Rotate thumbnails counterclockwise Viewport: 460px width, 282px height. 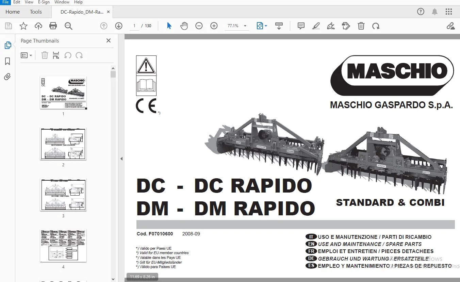tap(68, 55)
